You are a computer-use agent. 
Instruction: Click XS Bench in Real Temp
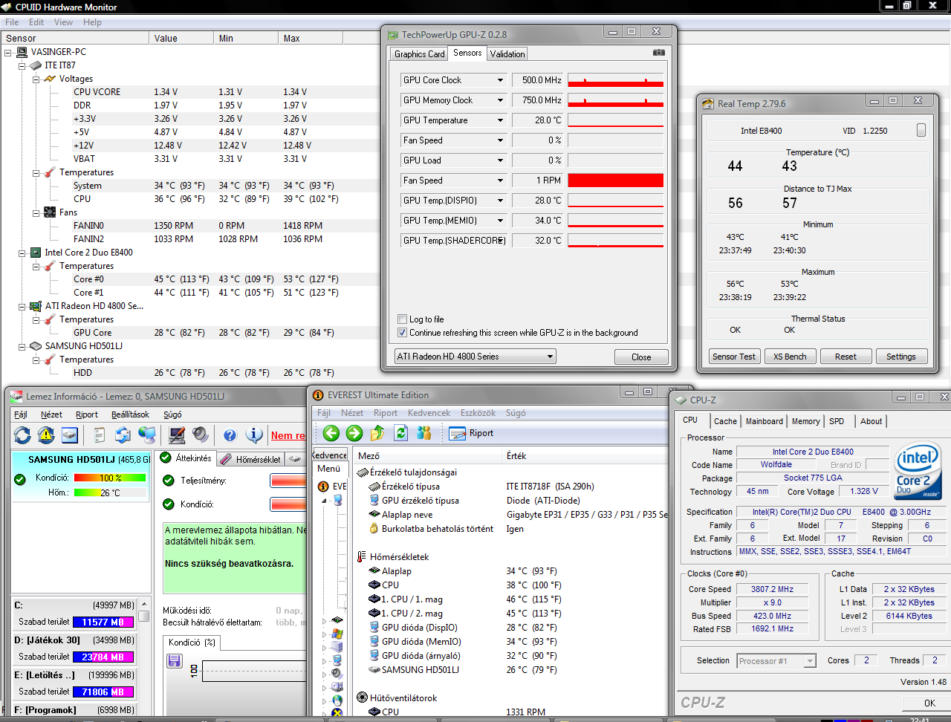(790, 357)
